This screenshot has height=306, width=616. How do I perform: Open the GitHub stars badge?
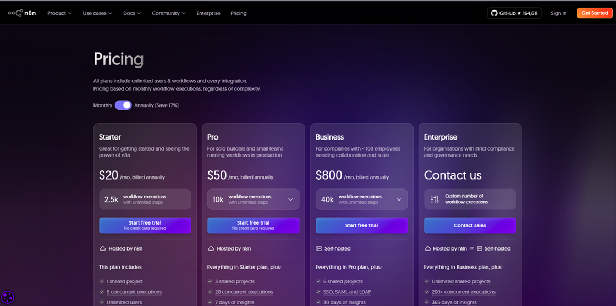[x=515, y=13]
